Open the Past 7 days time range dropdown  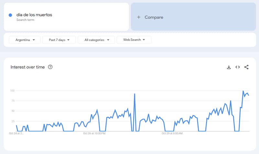pos(59,40)
